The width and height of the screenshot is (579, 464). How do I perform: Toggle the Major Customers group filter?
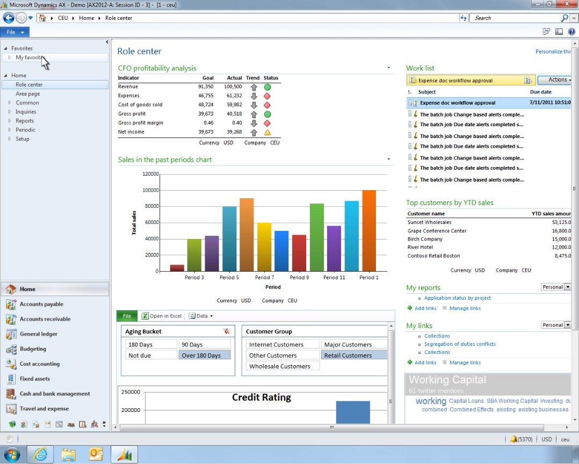(354, 344)
